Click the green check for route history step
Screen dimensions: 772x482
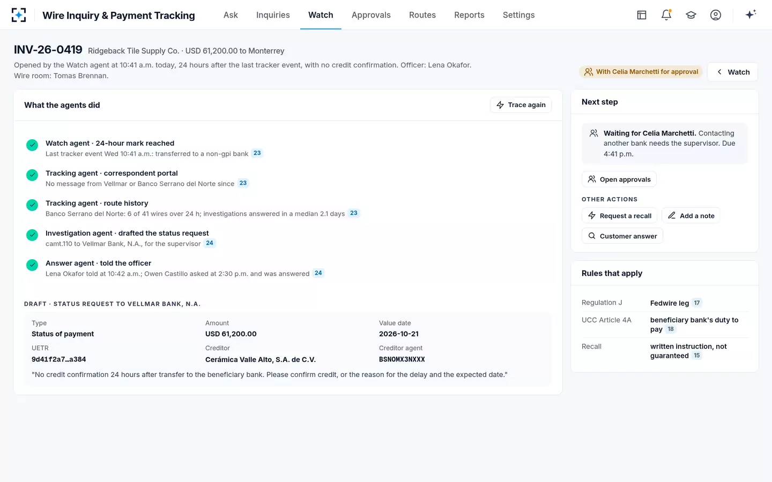32,205
